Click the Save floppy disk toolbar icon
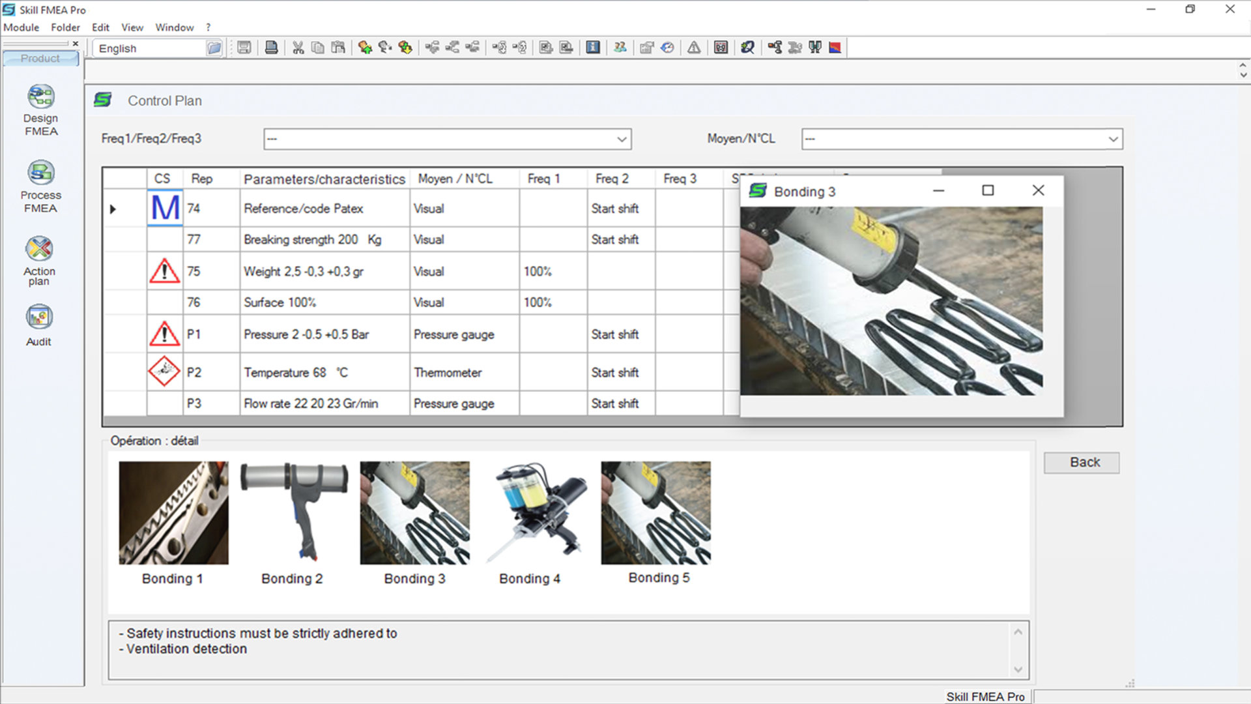 [x=244, y=48]
